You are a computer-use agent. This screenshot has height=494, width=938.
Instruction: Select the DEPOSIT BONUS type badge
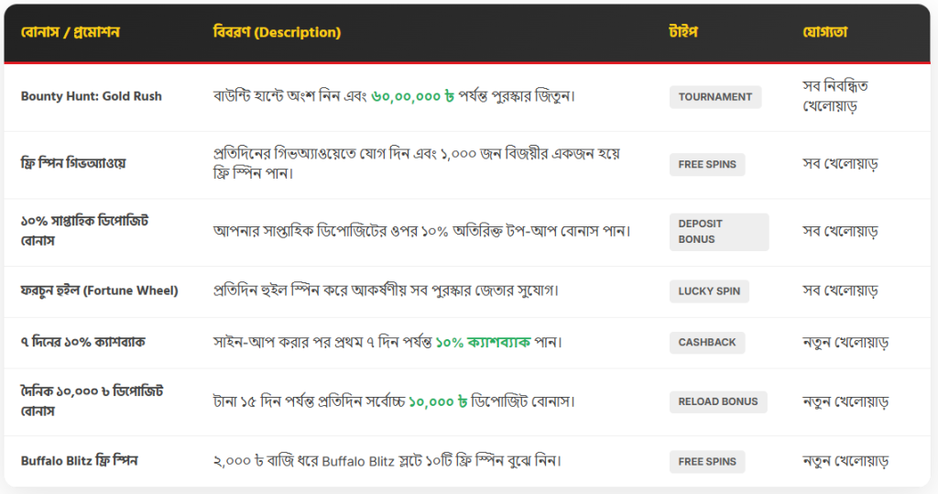718,232
